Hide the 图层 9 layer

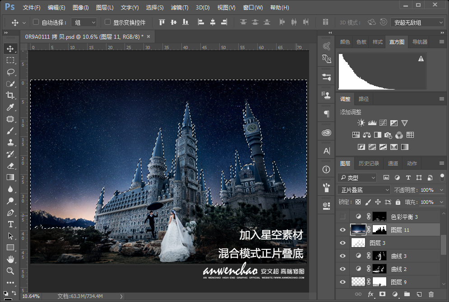coord(343,282)
